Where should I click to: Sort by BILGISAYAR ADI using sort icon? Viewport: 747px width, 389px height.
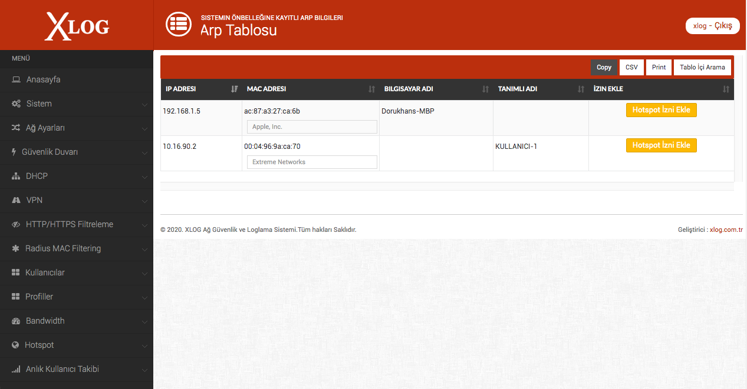pyautogui.click(x=485, y=89)
